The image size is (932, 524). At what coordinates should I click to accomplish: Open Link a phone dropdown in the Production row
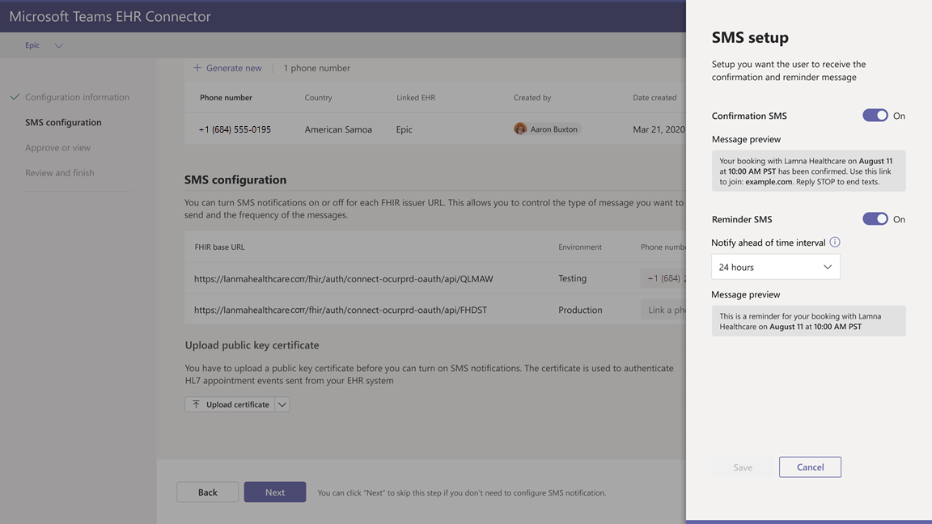(x=663, y=310)
